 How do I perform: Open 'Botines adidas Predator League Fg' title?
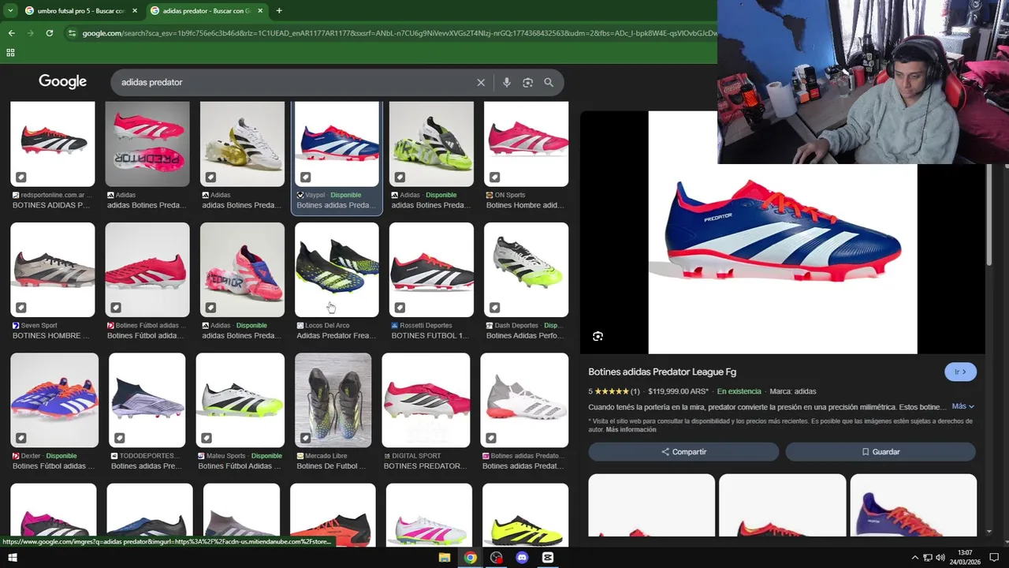(662, 372)
